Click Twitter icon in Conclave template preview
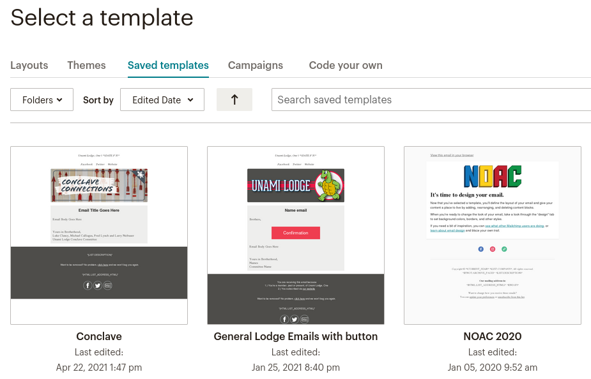591x379 pixels. coord(98,285)
